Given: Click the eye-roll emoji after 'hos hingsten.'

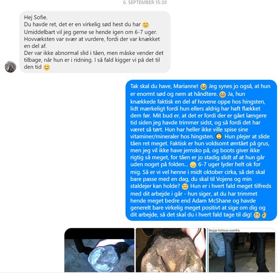Looking at the screenshot, I should [219, 137].
